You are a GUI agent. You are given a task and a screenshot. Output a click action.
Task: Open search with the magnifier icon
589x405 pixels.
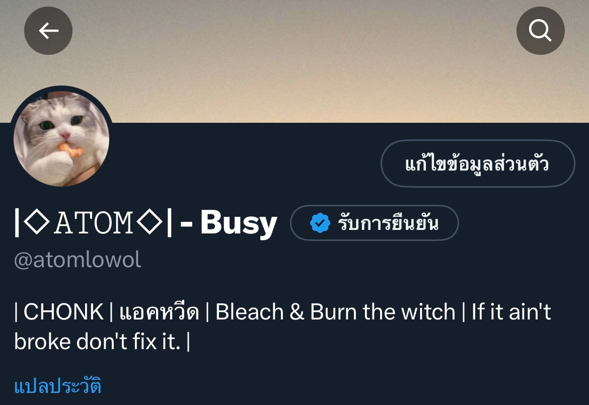point(540,31)
